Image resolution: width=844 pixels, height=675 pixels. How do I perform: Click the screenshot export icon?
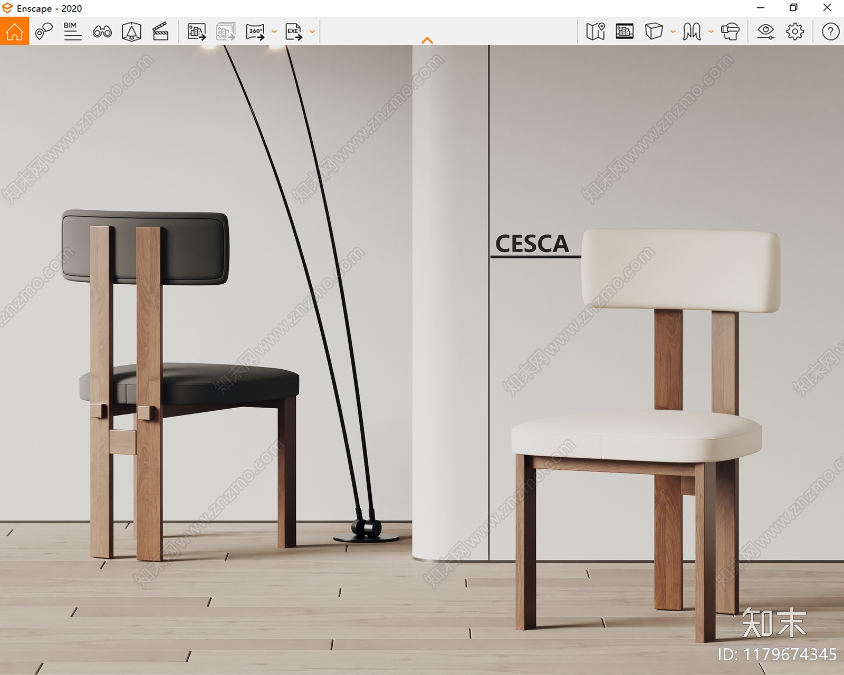pyautogui.click(x=196, y=32)
